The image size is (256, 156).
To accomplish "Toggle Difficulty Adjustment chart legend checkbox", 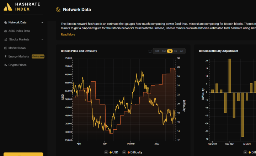I will click(x=249, y=152).
